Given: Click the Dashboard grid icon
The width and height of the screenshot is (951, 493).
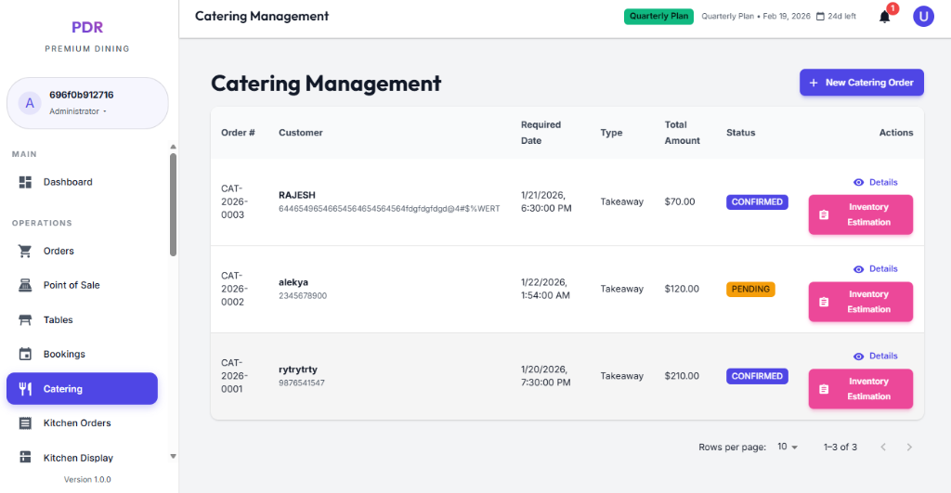Looking at the screenshot, I should coord(26,182).
